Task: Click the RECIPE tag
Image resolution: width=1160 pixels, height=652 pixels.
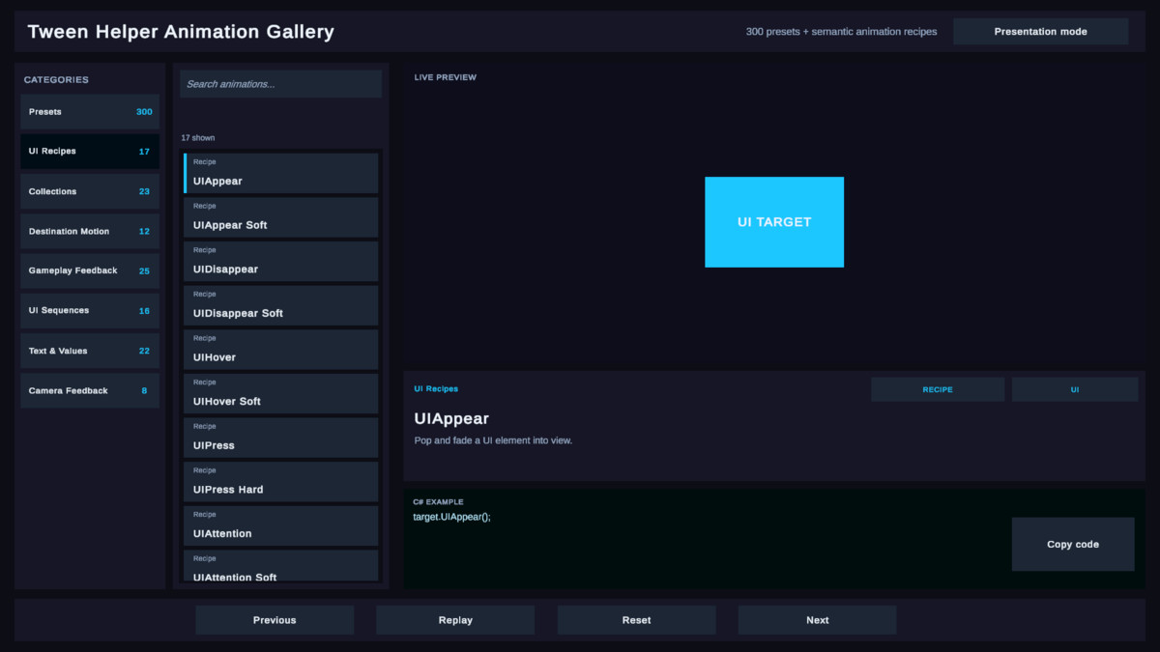Action: coord(938,389)
